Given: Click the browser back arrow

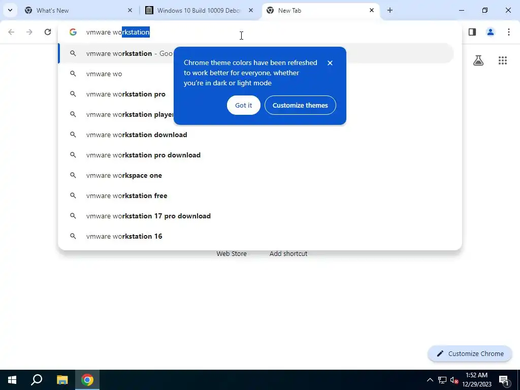Looking at the screenshot, I should click(x=11, y=32).
